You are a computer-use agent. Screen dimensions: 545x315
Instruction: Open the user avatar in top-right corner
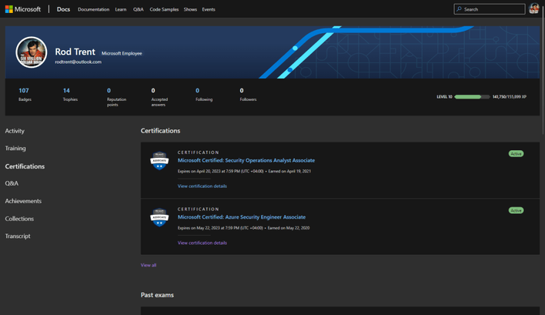(533, 8)
